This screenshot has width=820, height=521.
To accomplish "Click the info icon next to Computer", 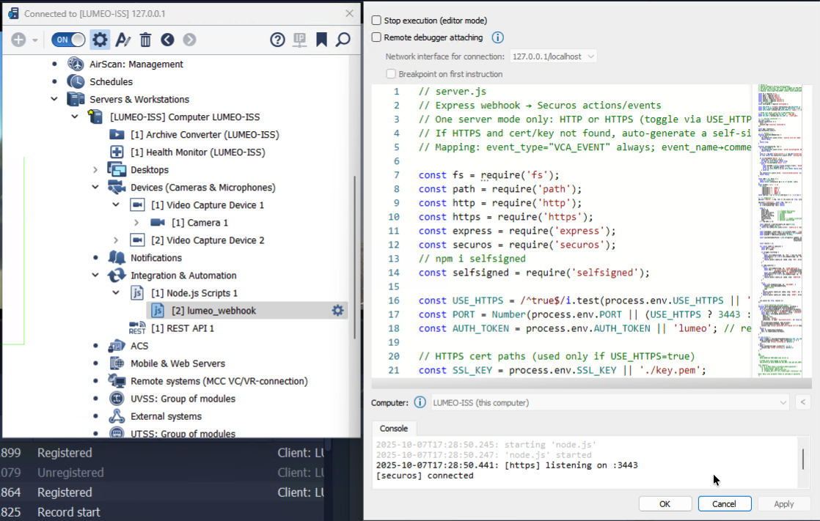I will [x=420, y=402].
